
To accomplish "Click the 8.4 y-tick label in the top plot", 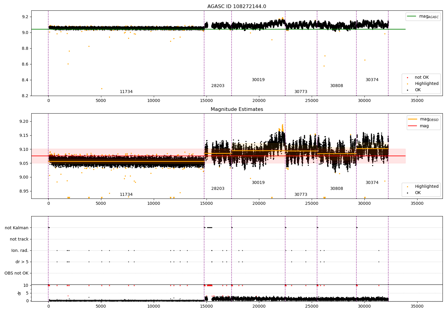I will click(25, 80).
